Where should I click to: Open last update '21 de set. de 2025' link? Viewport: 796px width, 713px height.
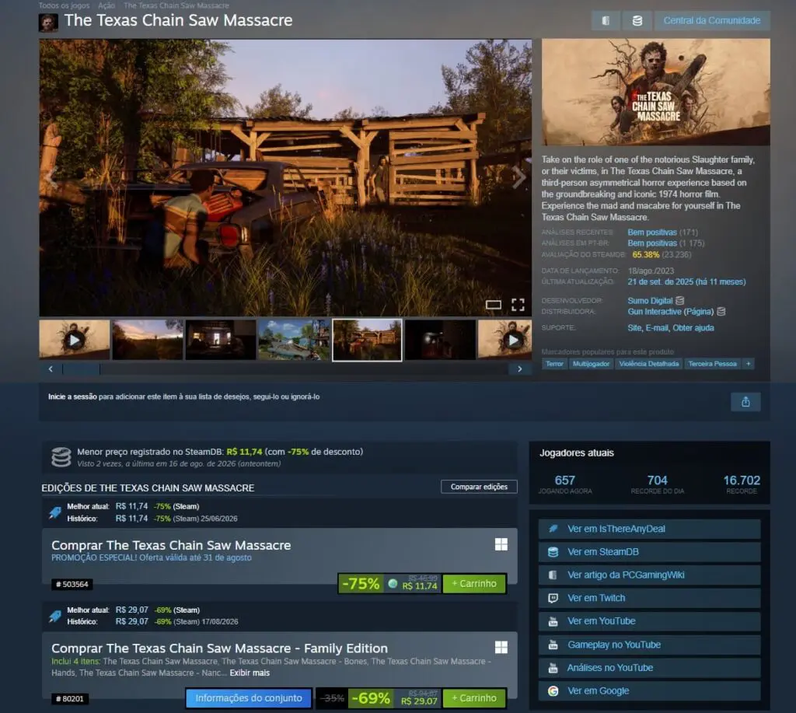(686, 281)
